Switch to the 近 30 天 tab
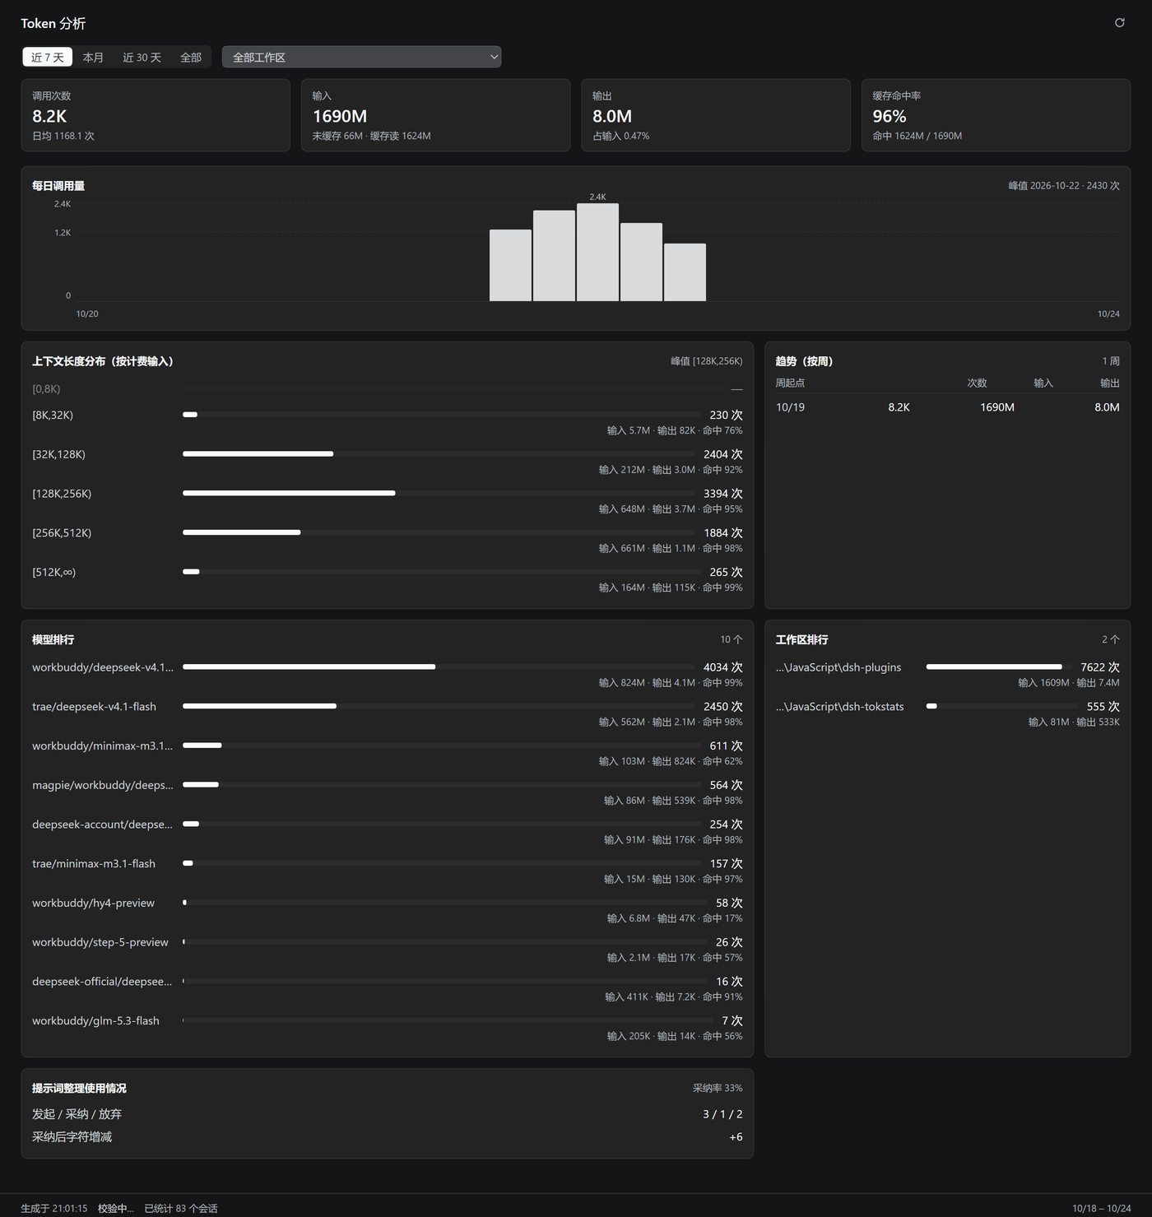The image size is (1152, 1217). [x=142, y=57]
